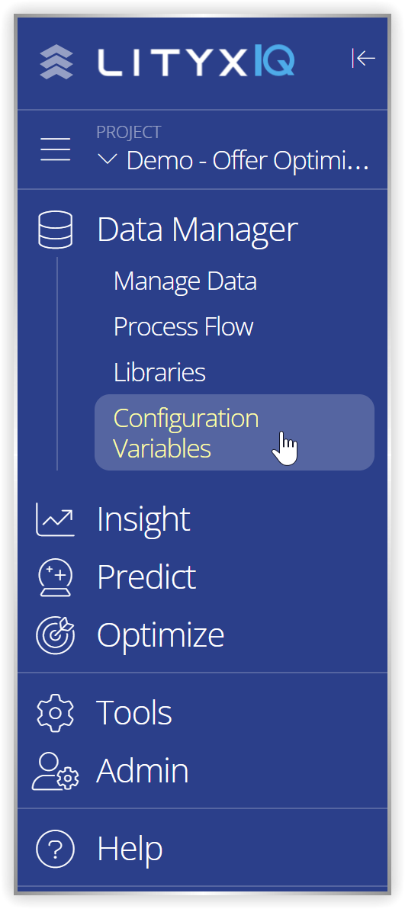This screenshot has width=405, height=909.
Task: Open Manage Data
Action: tap(185, 281)
